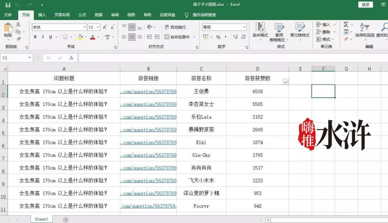Open the hyperlink in the Kiki row
This screenshot has width=388, height=223.
pos(148,142)
